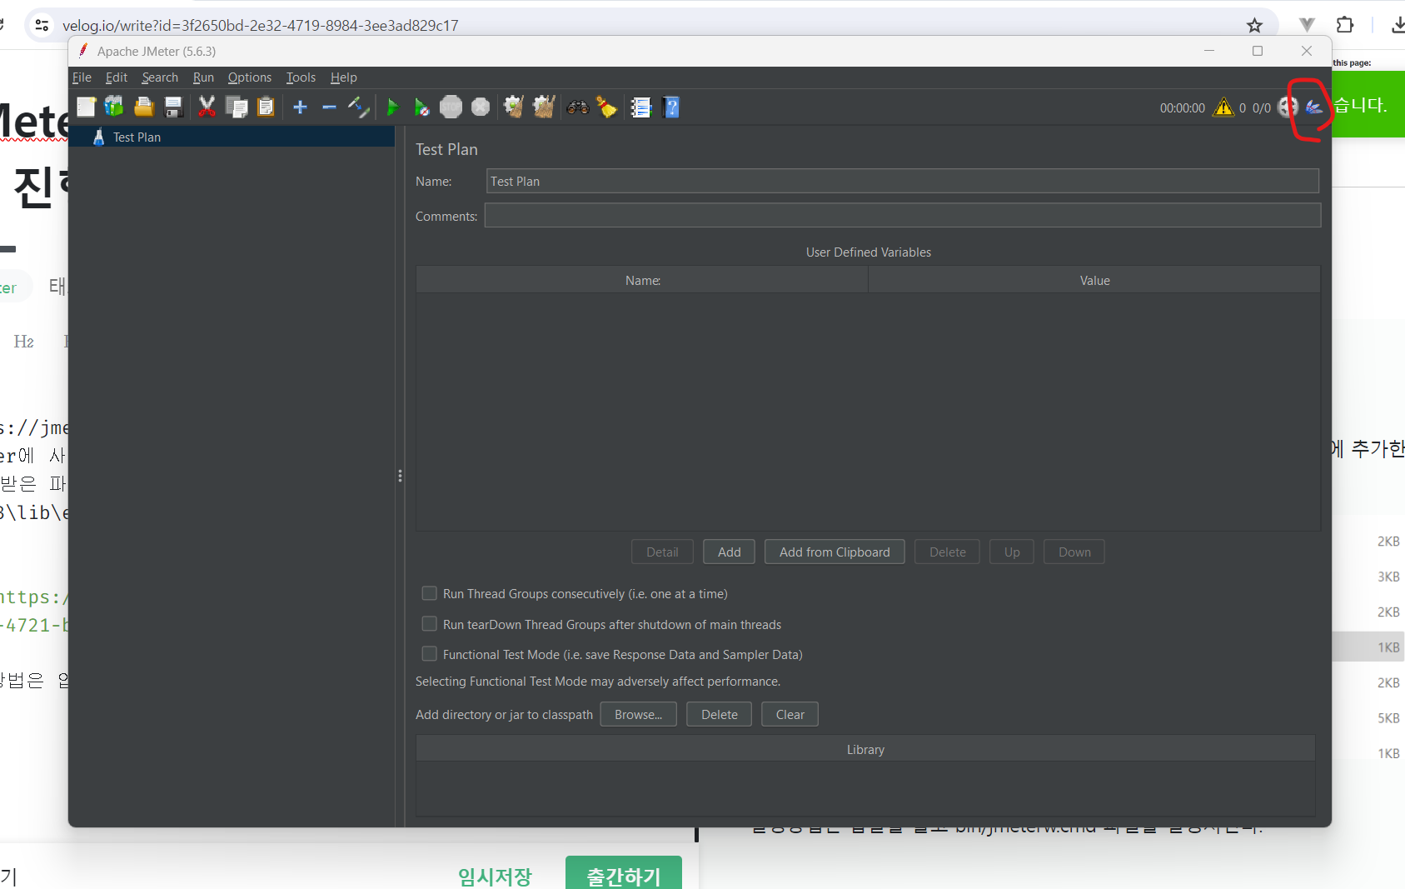1405x889 pixels.
Task: Collapse all nodes with minus icon
Action: pos(329,107)
